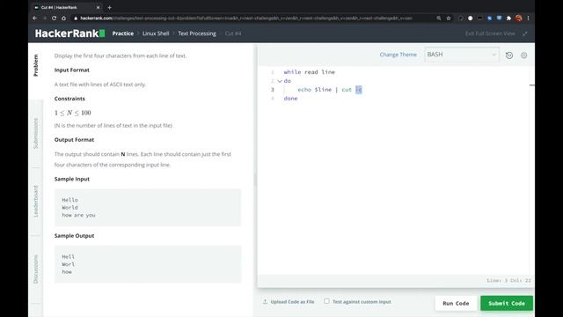Click 'how are you' in sample input
The image size is (563, 317).
pyautogui.click(x=78, y=215)
